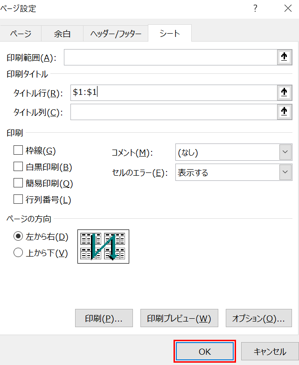Click the 印刷プレビュー button
The height and width of the screenshot is (365, 299).
click(x=179, y=318)
